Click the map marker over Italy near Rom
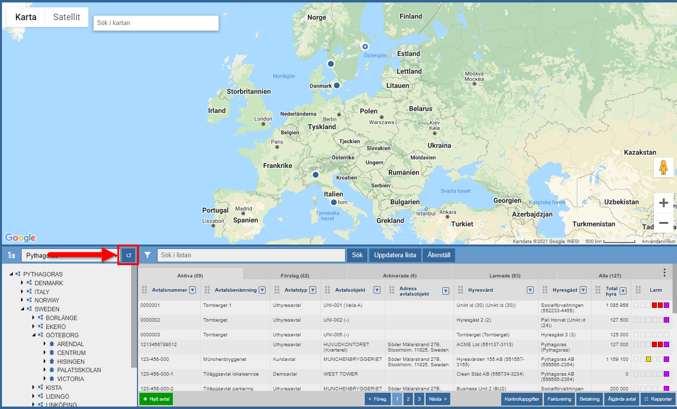 [334, 202]
